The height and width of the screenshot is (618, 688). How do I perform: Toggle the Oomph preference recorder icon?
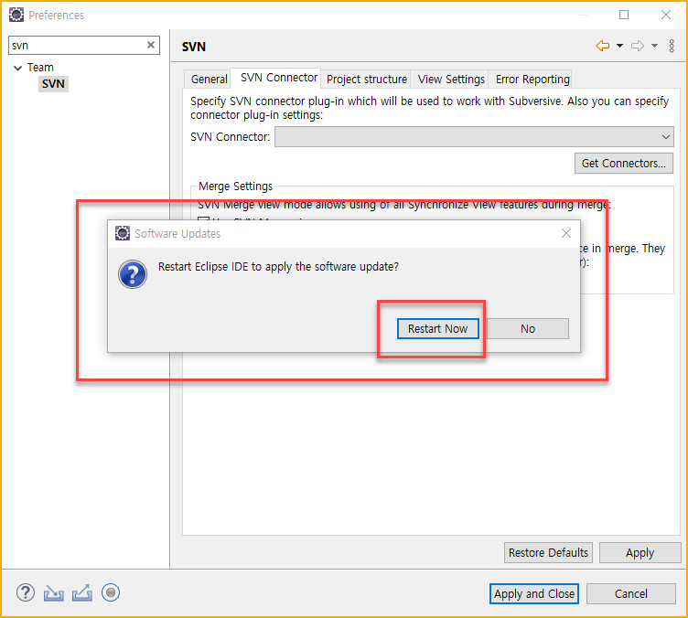pyautogui.click(x=111, y=593)
